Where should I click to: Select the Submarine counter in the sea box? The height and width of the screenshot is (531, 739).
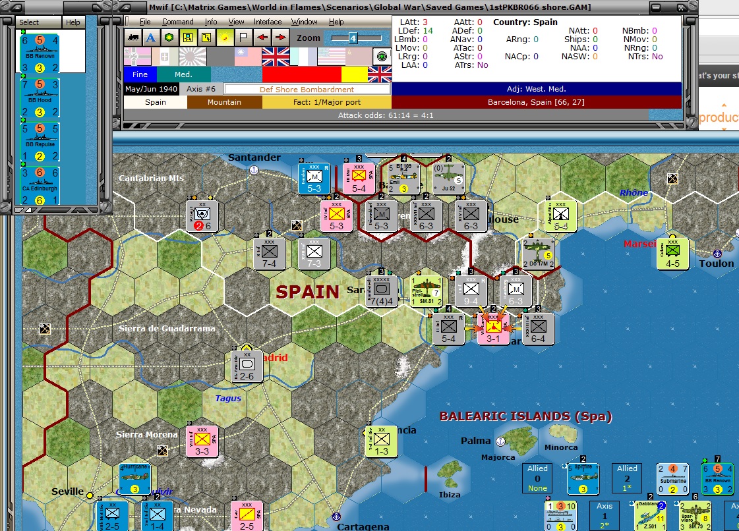pyautogui.click(x=672, y=478)
